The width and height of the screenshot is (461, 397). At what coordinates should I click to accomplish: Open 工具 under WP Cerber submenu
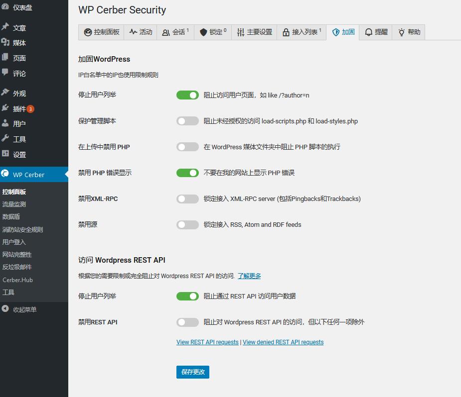click(x=8, y=292)
